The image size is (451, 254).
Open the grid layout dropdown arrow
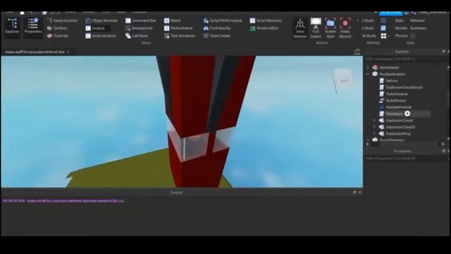[x=388, y=36]
